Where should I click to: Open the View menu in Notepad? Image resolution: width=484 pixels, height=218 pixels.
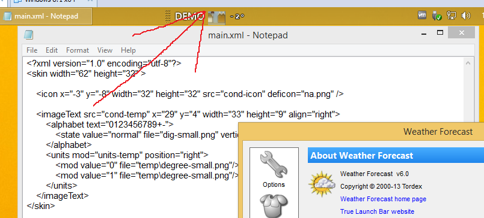105,50
